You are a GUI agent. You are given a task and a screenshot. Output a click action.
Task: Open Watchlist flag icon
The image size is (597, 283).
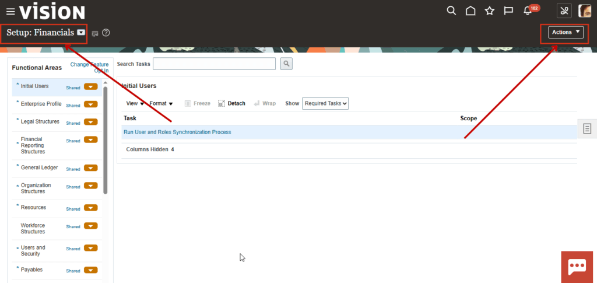tap(508, 11)
